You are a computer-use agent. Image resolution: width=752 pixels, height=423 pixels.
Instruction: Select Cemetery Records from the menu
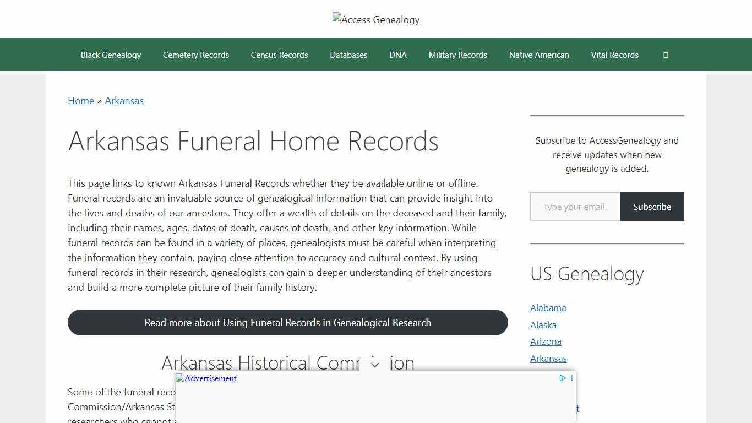[195, 55]
